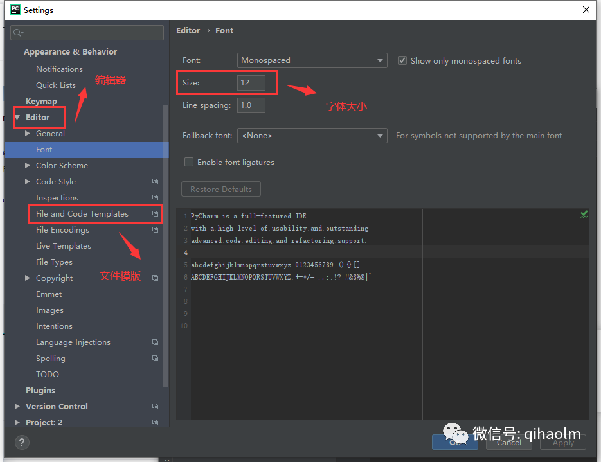This screenshot has width=601, height=462.
Task: Select Appearance & Behavior category
Action: pyautogui.click(x=71, y=51)
